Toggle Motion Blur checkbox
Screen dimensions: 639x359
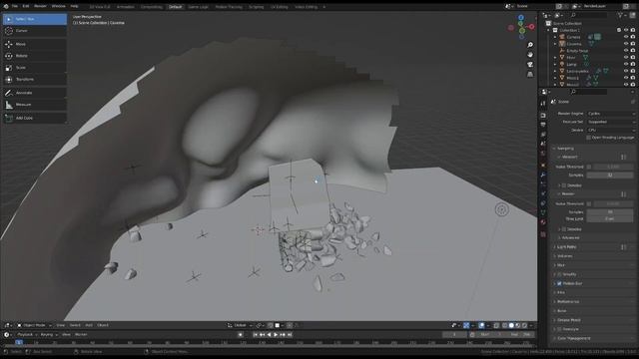[x=559, y=283]
